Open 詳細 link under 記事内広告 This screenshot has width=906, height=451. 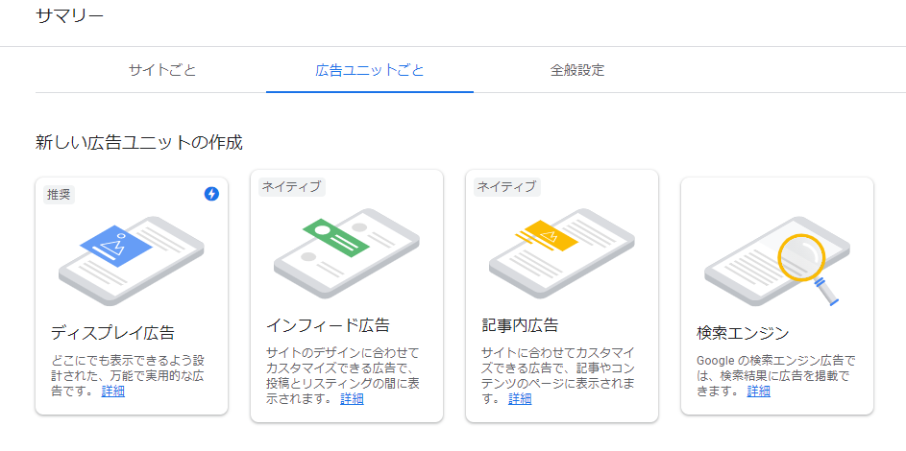[x=520, y=398]
